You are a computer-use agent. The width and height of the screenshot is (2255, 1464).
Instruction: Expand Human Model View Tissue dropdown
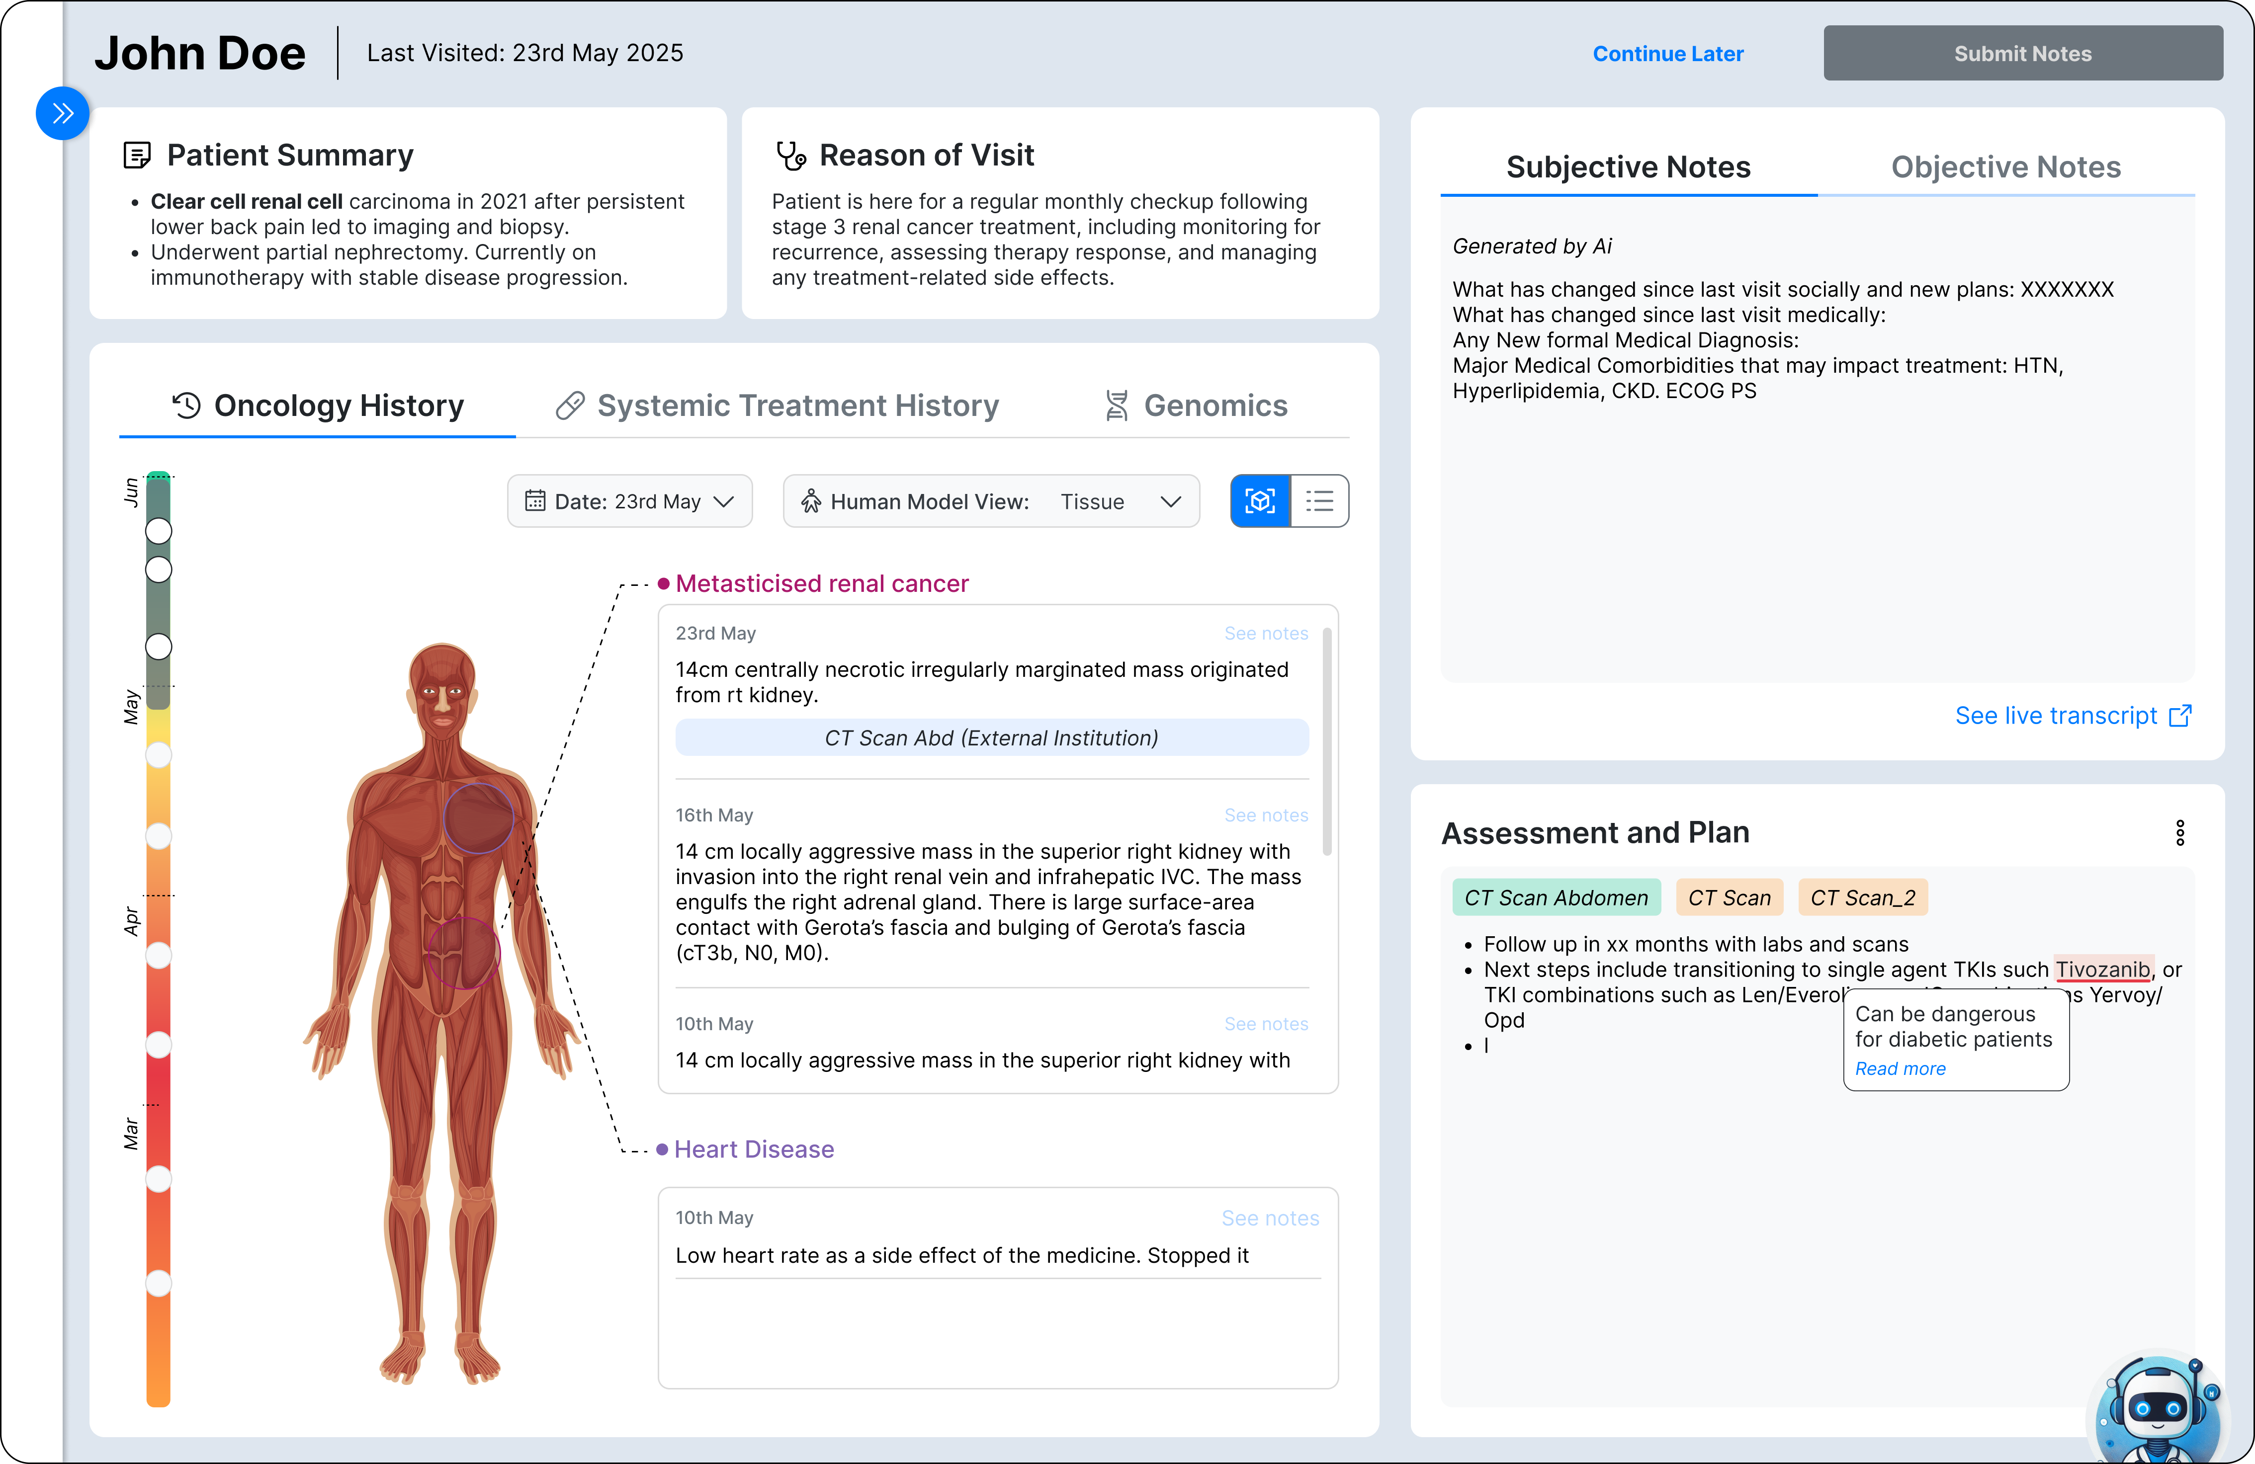[x=1170, y=501]
